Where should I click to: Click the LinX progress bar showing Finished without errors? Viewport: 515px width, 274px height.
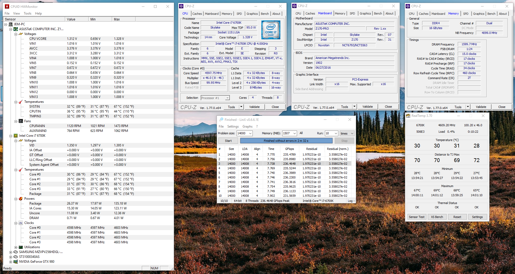click(x=286, y=141)
